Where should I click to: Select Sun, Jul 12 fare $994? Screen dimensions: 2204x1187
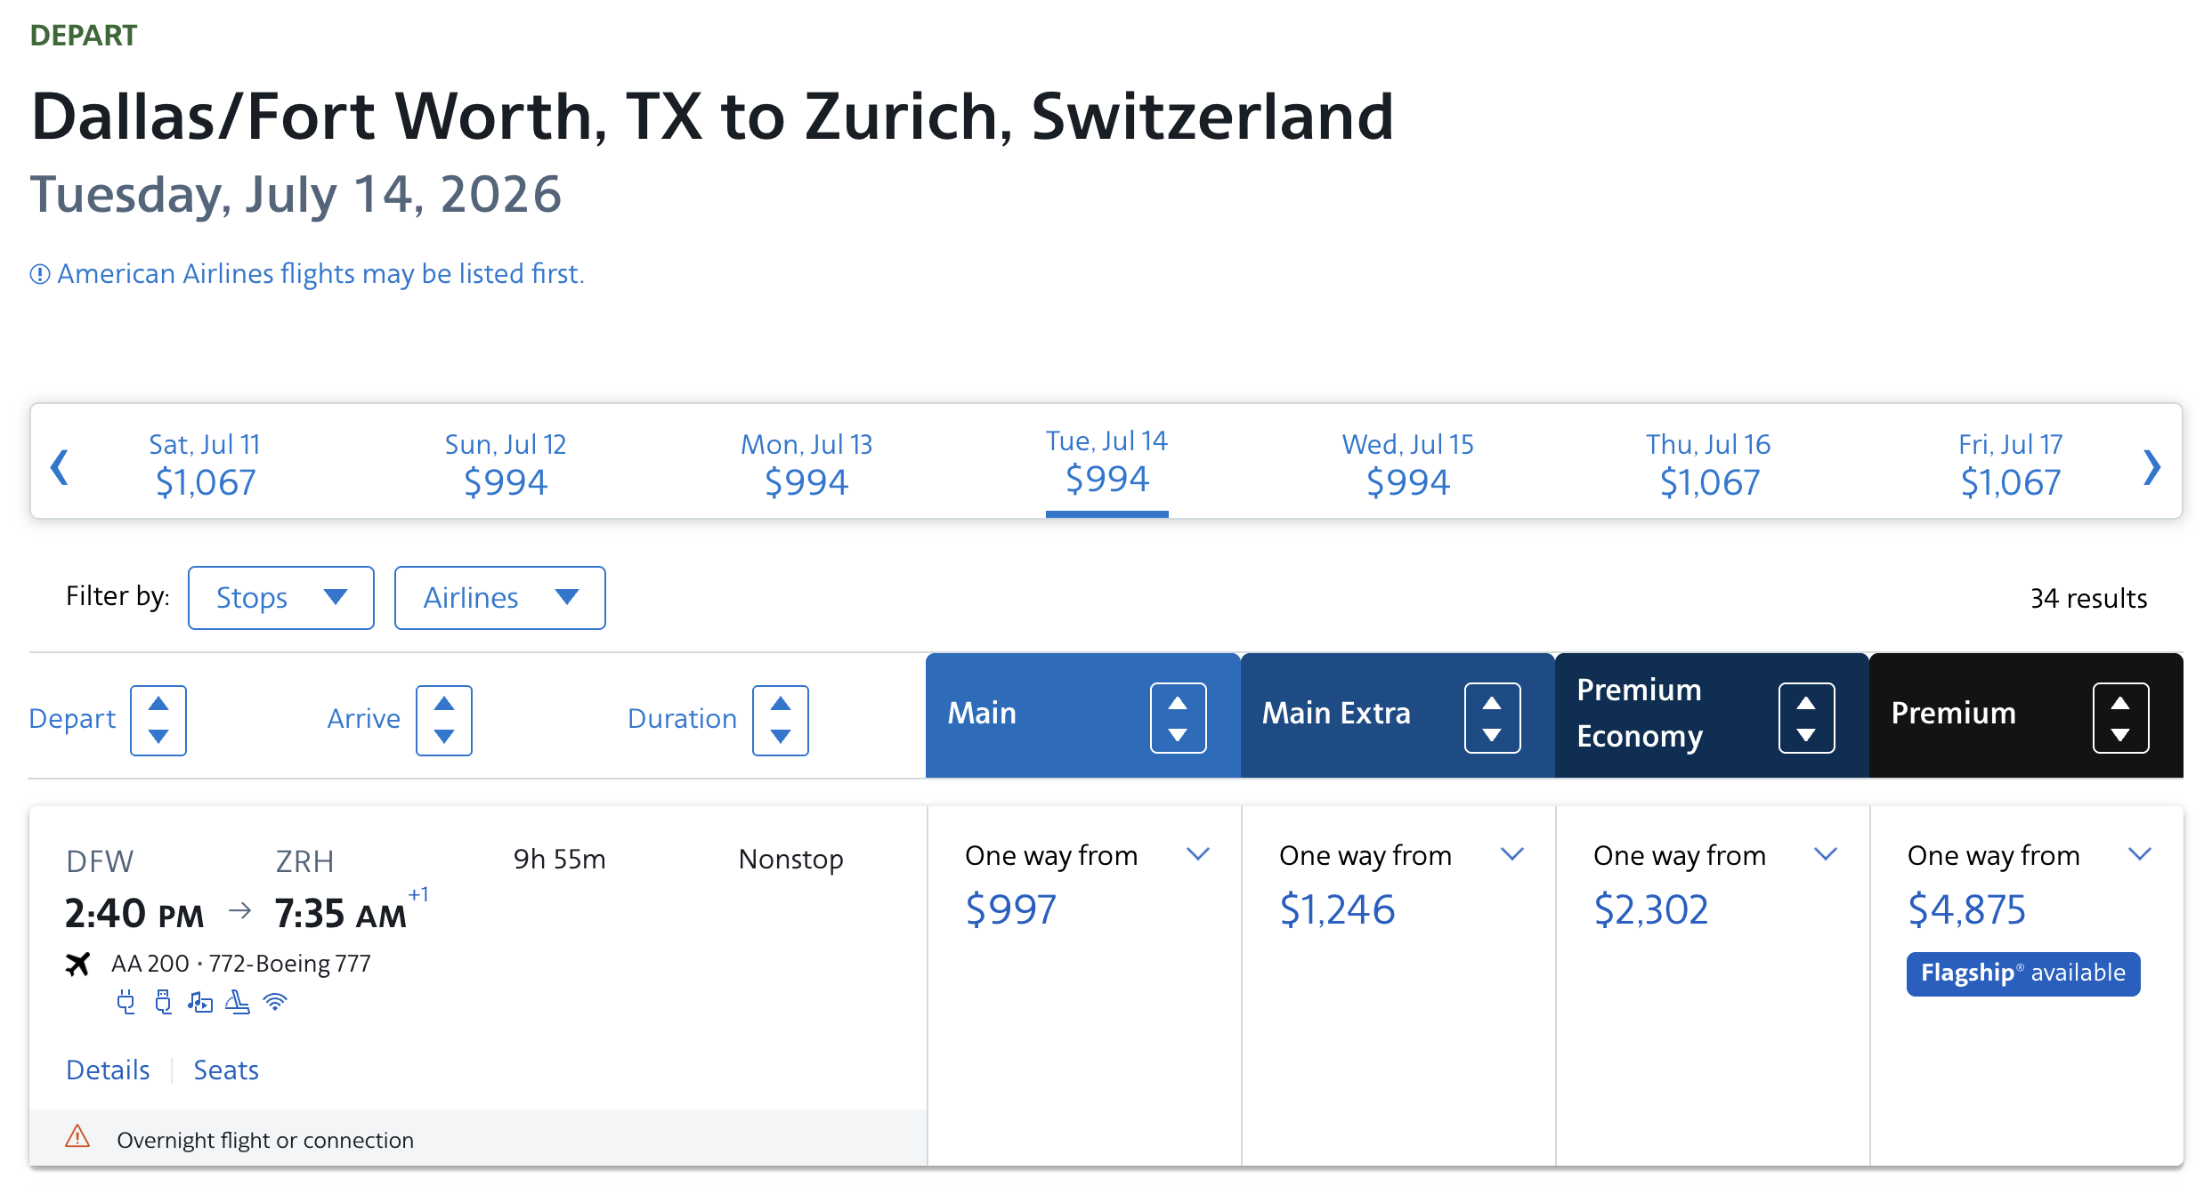pos(506,464)
